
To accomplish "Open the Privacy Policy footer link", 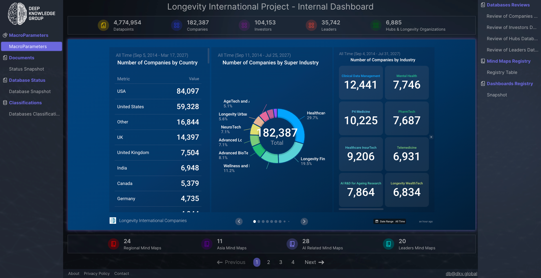I will (x=97, y=274).
